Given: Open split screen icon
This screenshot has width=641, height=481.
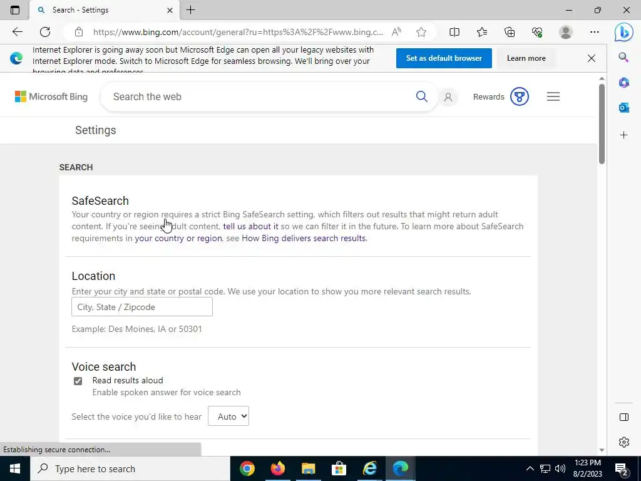Looking at the screenshot, I should pos(454,32).
